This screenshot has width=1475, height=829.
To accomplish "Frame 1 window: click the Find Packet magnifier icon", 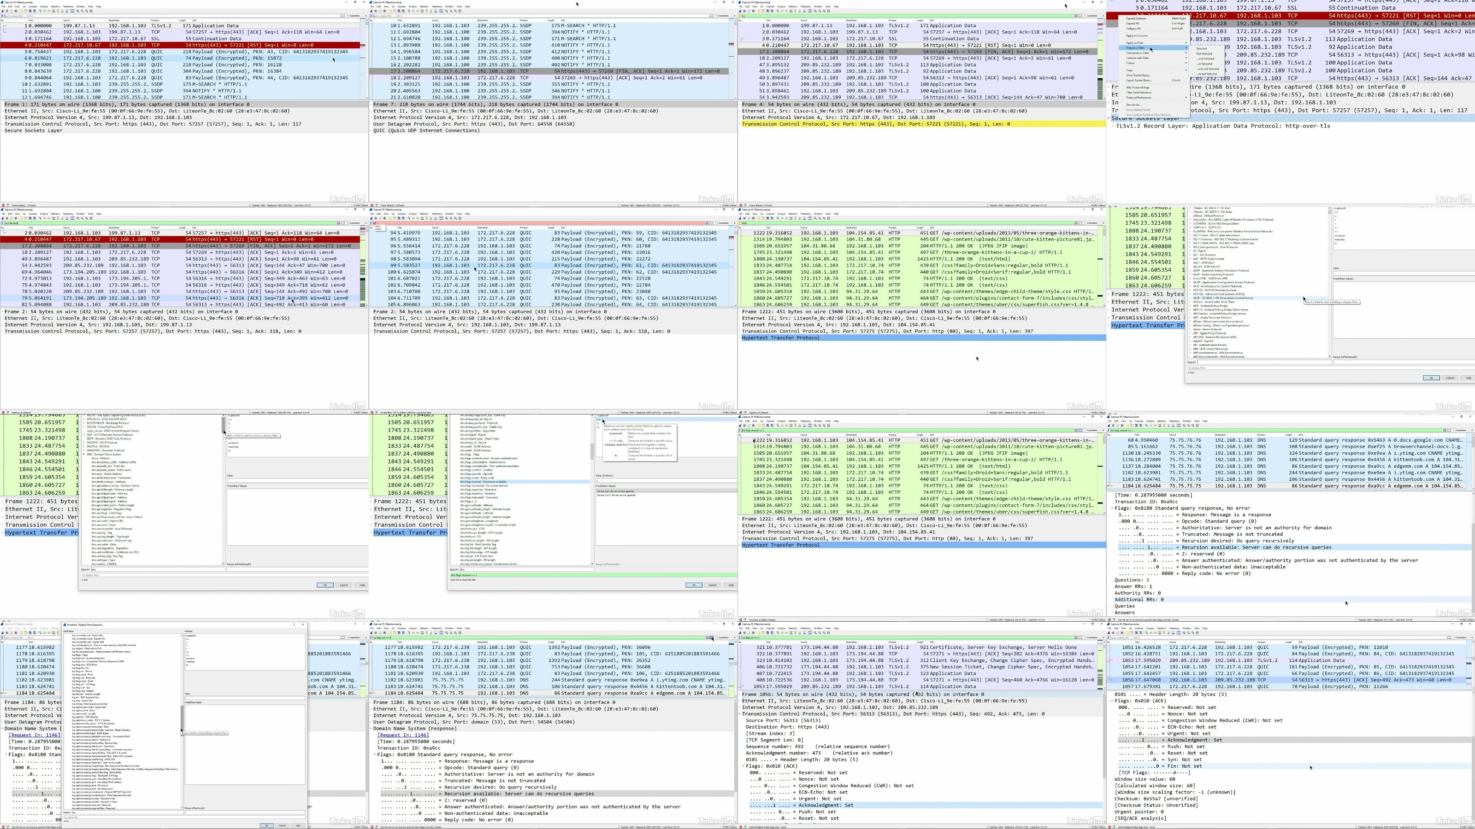I will pos(40,11).
